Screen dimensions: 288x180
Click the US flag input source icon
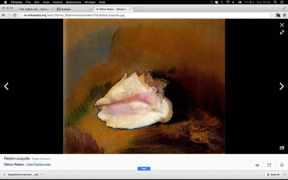(240, 2)
